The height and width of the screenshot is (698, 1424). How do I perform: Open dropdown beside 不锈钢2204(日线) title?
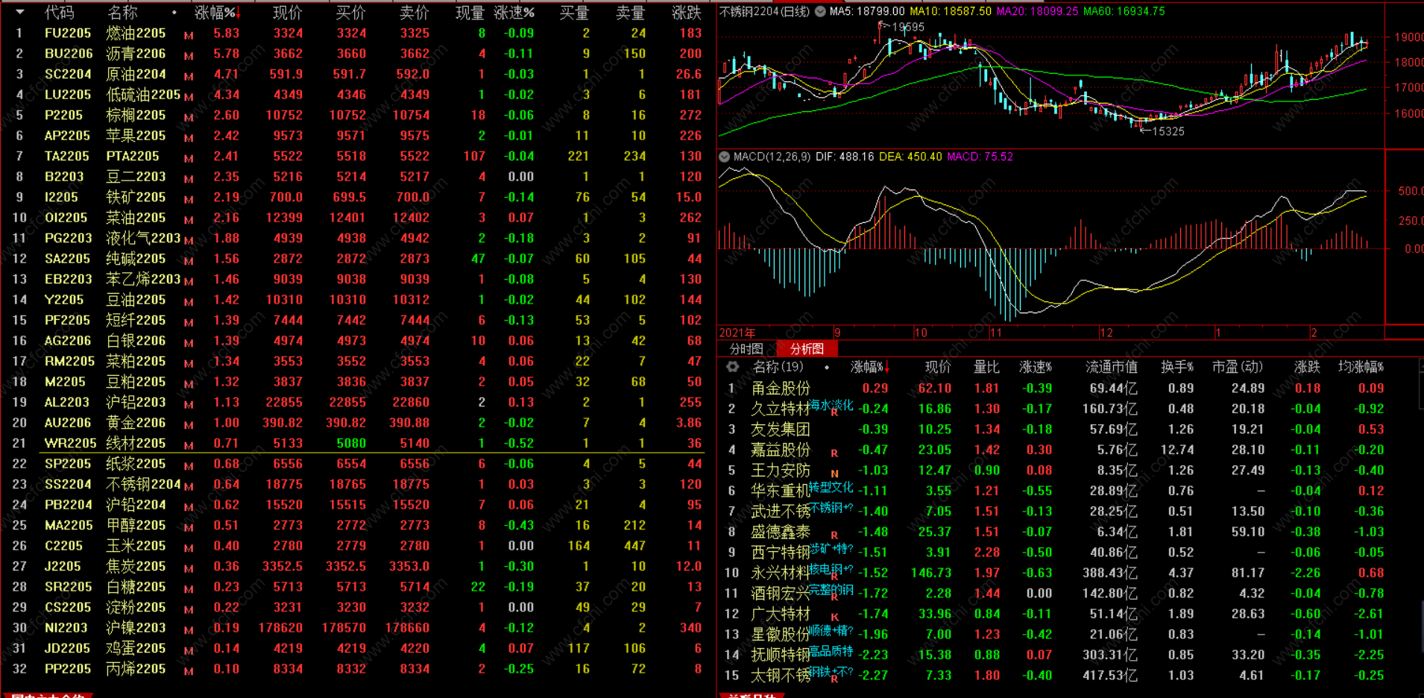pos(820,11)
